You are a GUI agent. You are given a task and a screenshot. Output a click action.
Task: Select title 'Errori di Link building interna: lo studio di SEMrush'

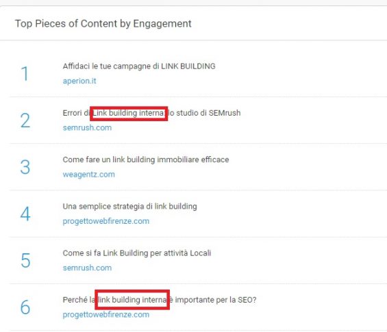tap(151, 113)
